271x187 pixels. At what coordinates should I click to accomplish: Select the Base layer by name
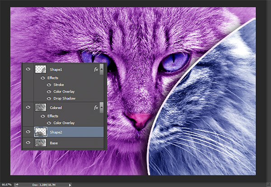(55, 143)
